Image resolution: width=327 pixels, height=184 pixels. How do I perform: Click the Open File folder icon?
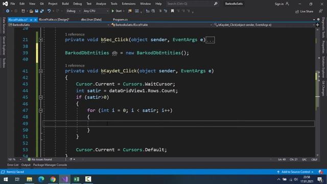31,11
